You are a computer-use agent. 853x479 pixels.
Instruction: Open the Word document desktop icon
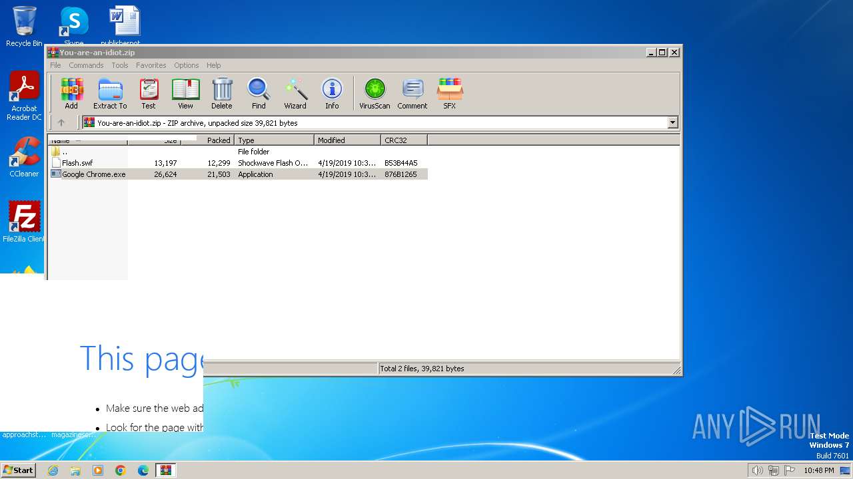[x=125, y=27]
